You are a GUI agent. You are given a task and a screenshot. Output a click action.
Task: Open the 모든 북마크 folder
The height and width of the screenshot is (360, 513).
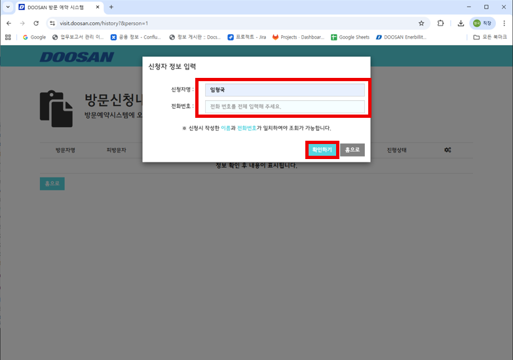tap(489, 37)
